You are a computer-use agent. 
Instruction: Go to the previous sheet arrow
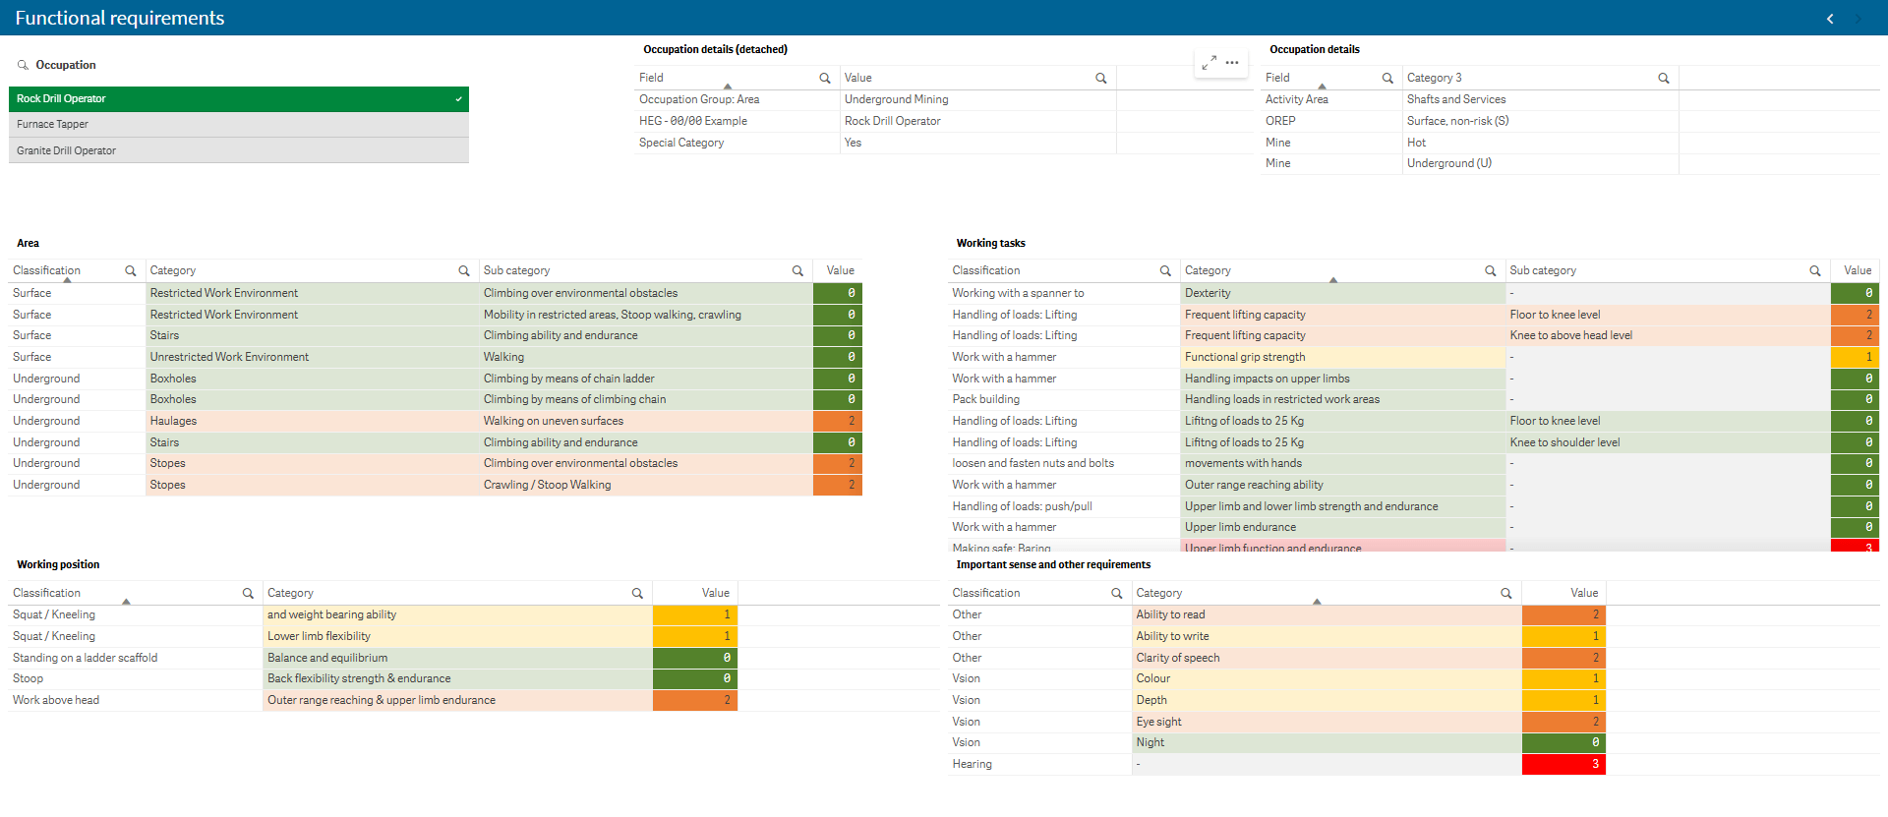tap(1830, 19)
